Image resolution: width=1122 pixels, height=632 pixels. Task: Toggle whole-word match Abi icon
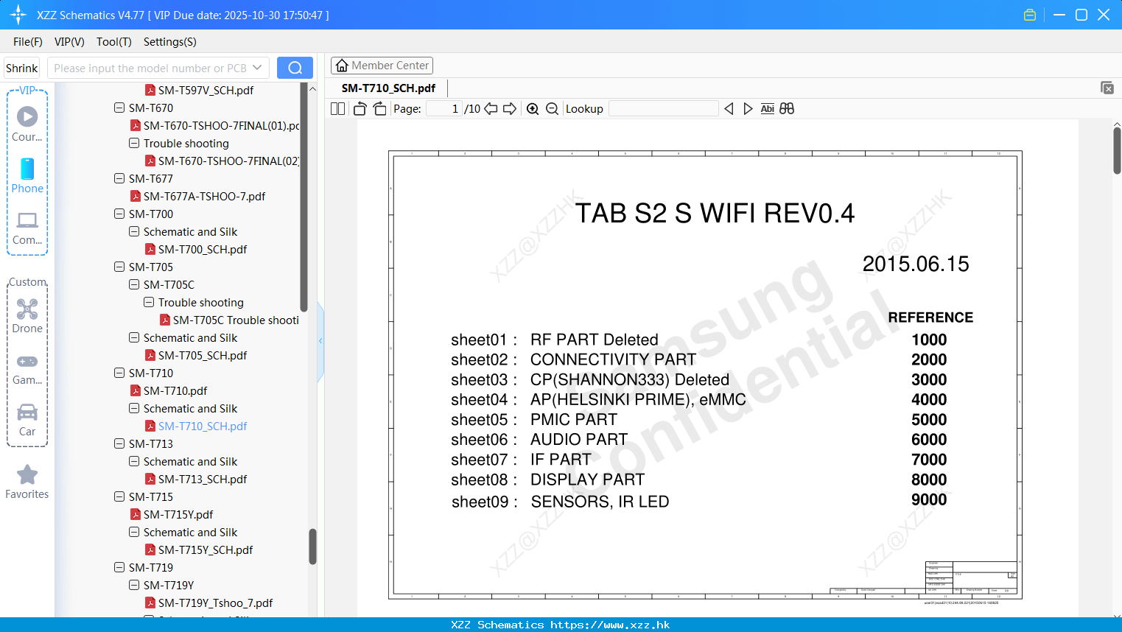(x=767, y=109)
